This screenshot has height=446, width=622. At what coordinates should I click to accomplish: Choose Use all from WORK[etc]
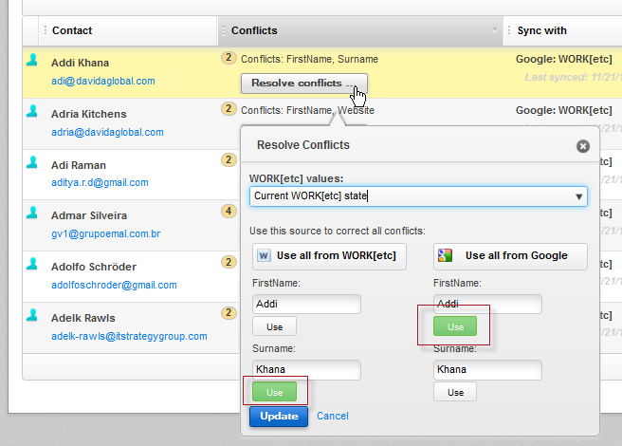[330, 255]
